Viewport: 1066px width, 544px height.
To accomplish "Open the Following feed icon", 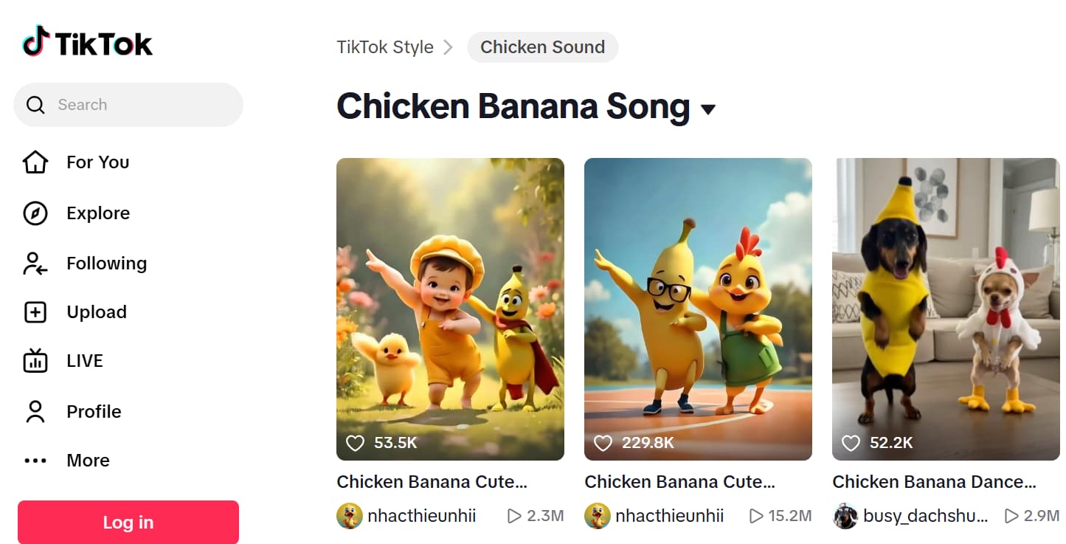I will click(35, 263).
